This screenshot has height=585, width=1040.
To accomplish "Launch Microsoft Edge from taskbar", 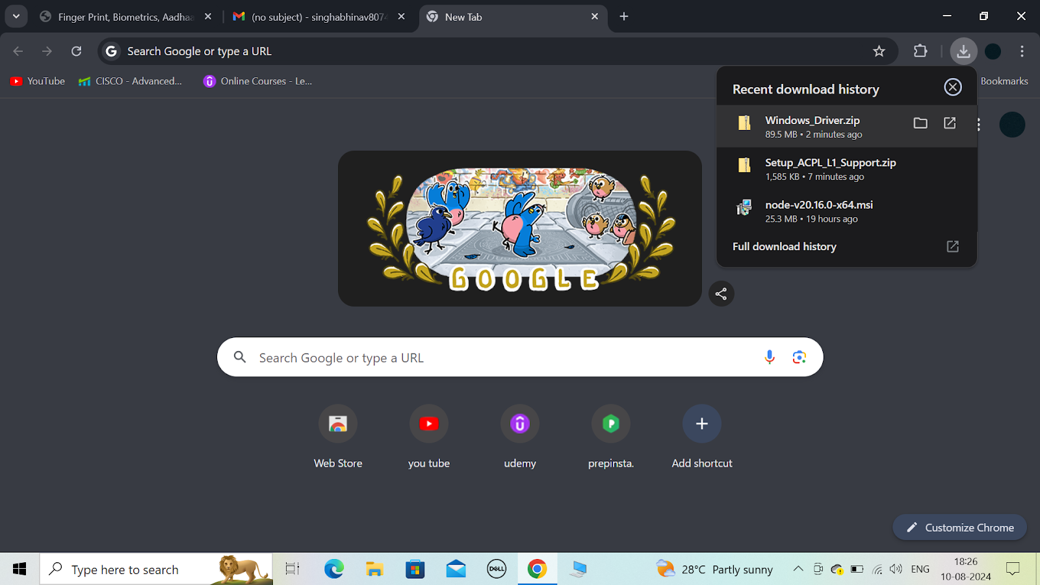I will (334, 569).
